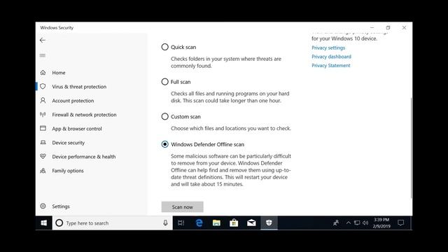Click the Device performance & health heart icon
Screen dimensions: 448x252
click(43, 156)
